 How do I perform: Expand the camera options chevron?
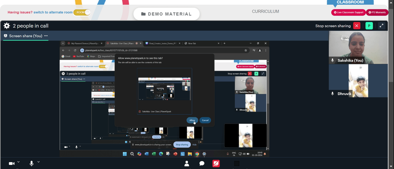[19, 162]
